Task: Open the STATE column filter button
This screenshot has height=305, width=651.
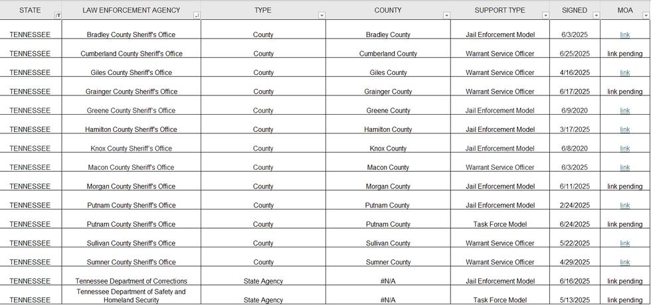Action: [58, 15]
